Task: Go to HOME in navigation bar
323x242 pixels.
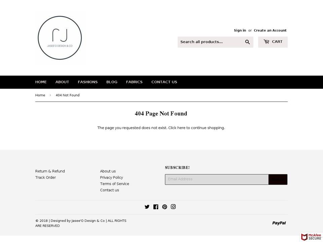Action: point(41,82)
